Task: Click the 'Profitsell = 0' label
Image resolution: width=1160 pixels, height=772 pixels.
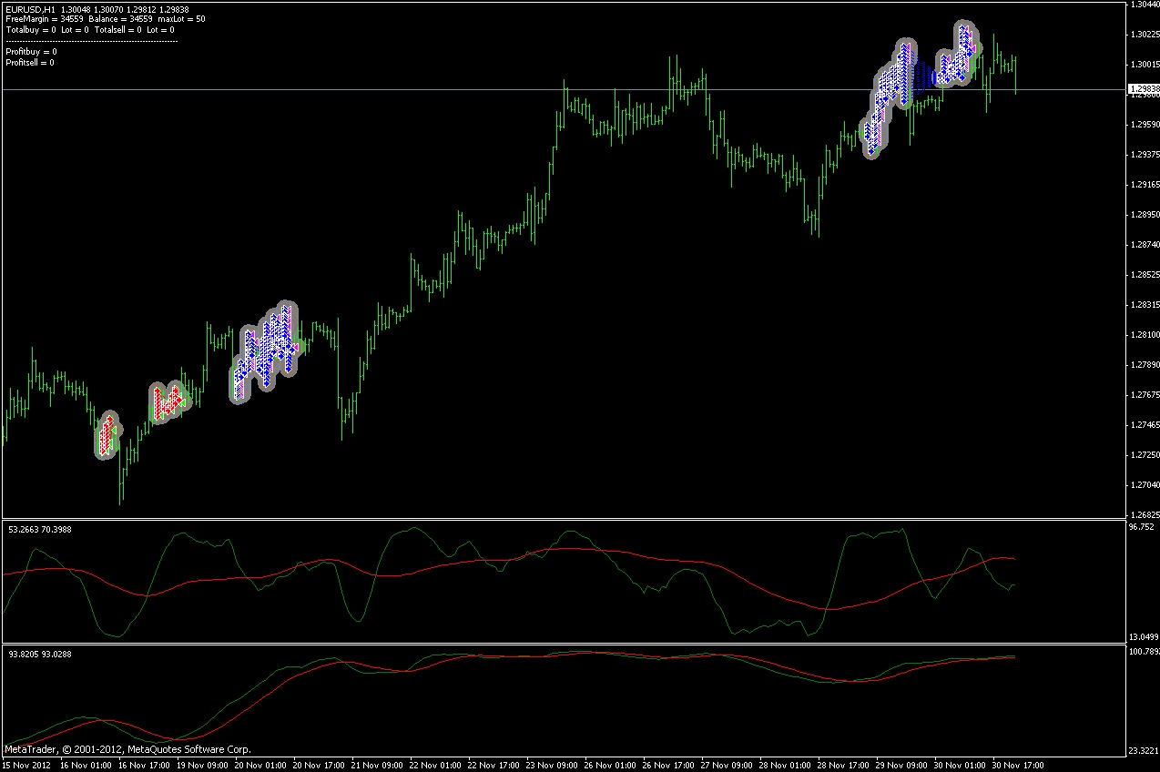Action: click(x=30, y=63)
